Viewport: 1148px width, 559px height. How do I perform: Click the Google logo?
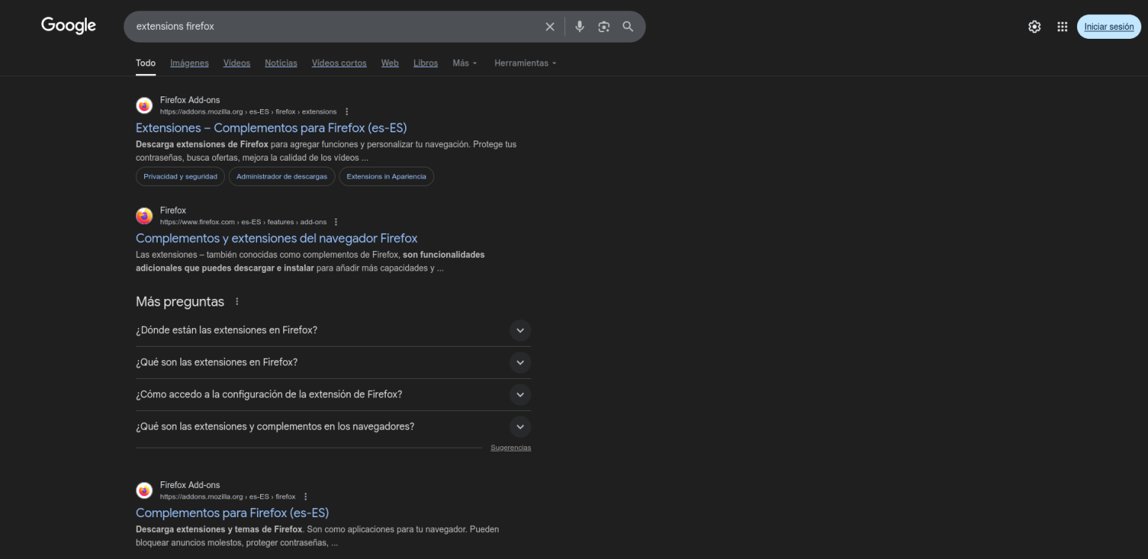click(x=69, y=25)
